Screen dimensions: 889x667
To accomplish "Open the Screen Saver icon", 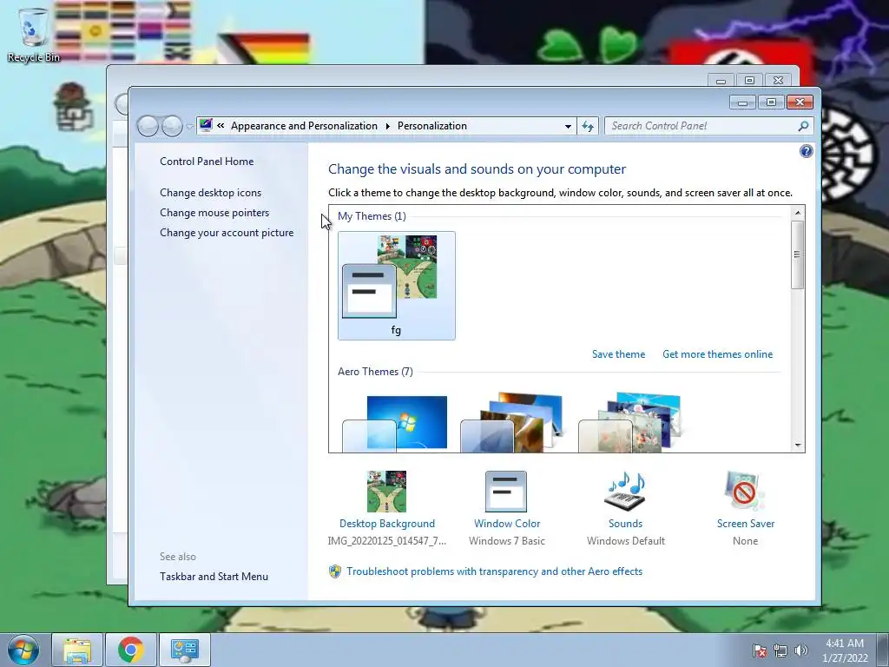I will point(744,492).
